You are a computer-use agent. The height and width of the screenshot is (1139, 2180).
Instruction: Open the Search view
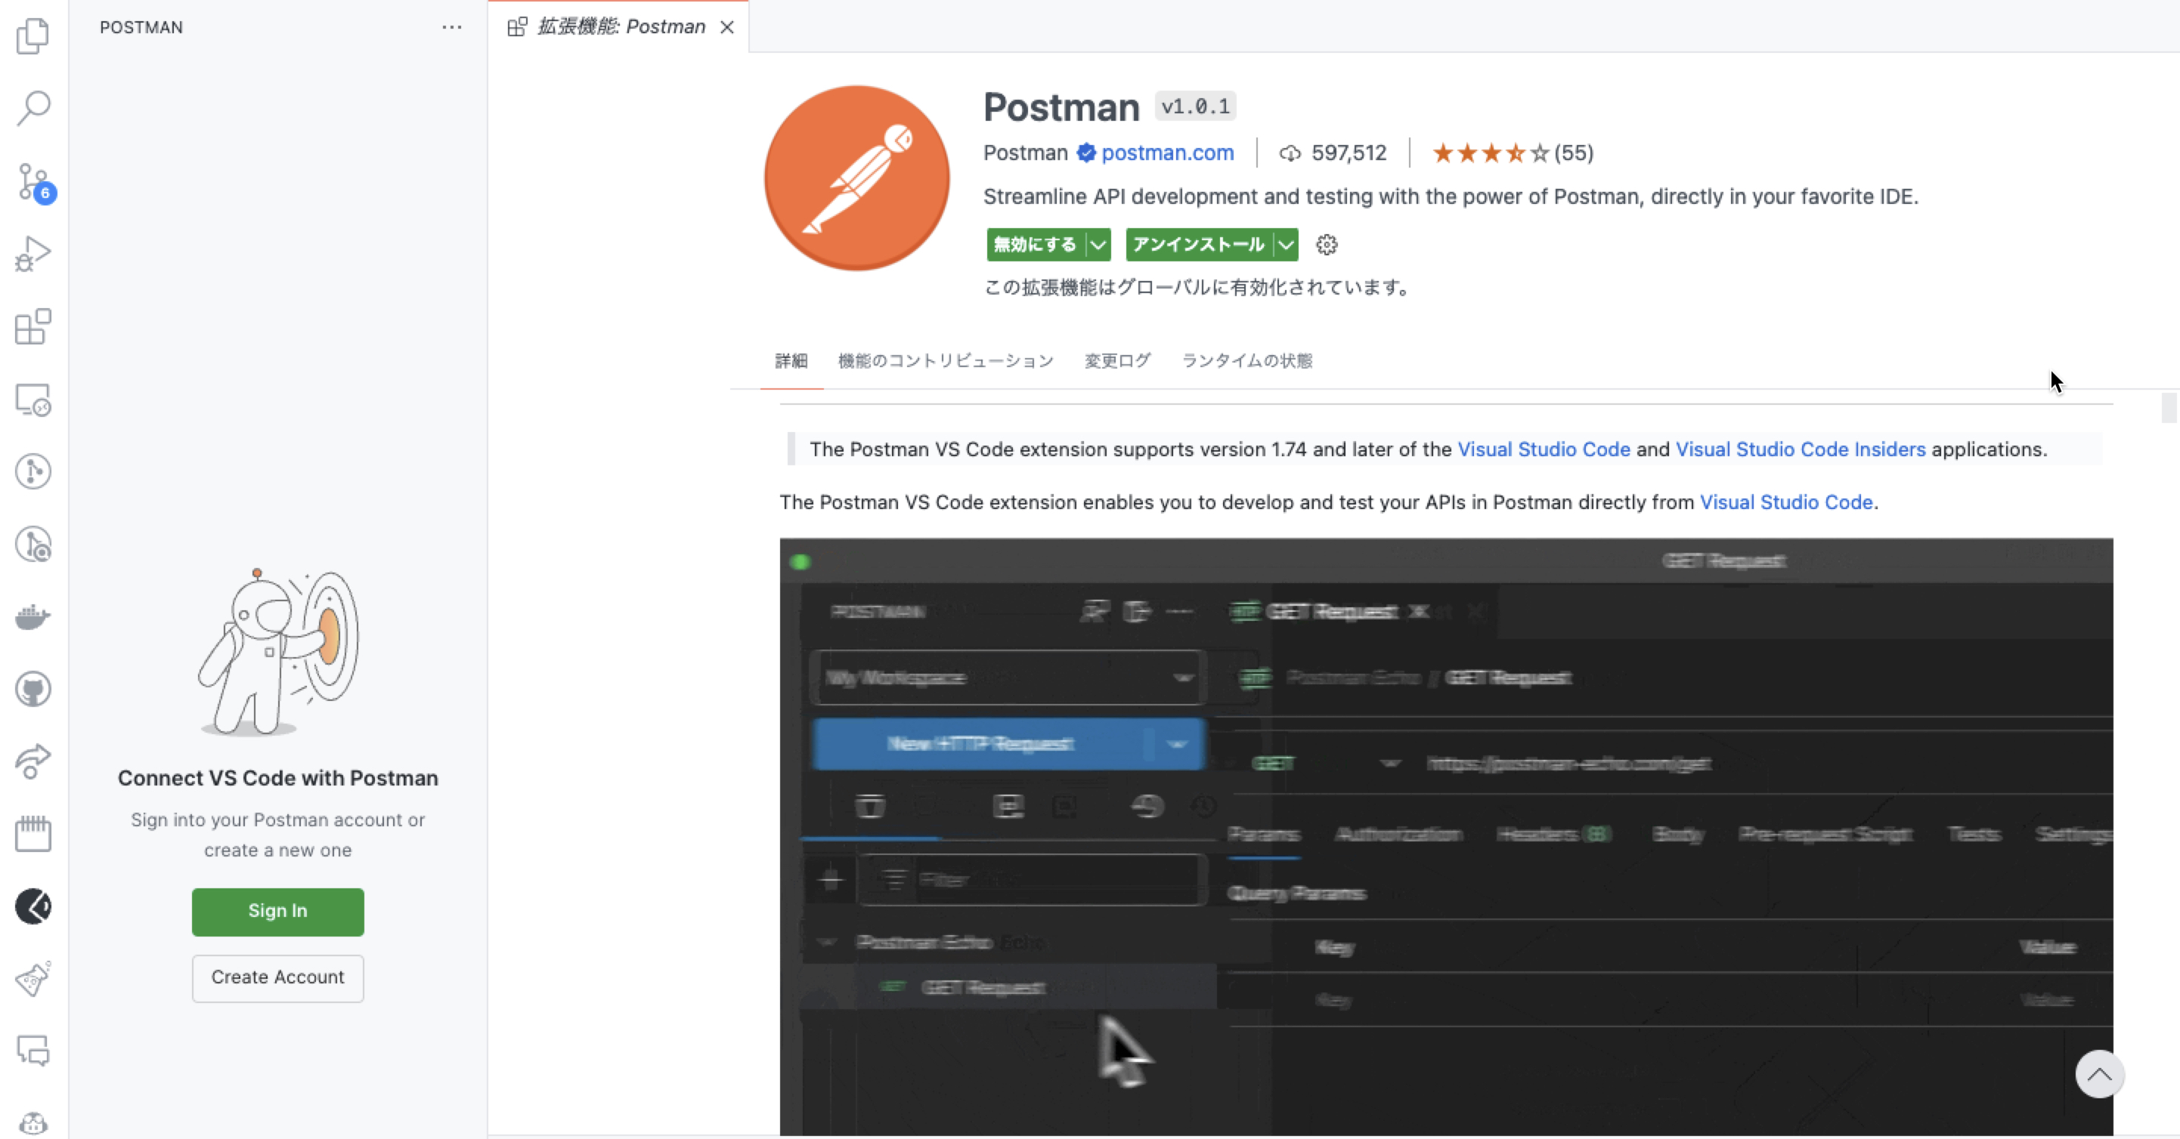click(34, 107)
